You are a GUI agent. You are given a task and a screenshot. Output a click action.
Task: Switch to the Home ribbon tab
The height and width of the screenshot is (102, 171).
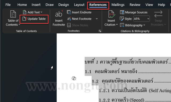coord(22,5)
